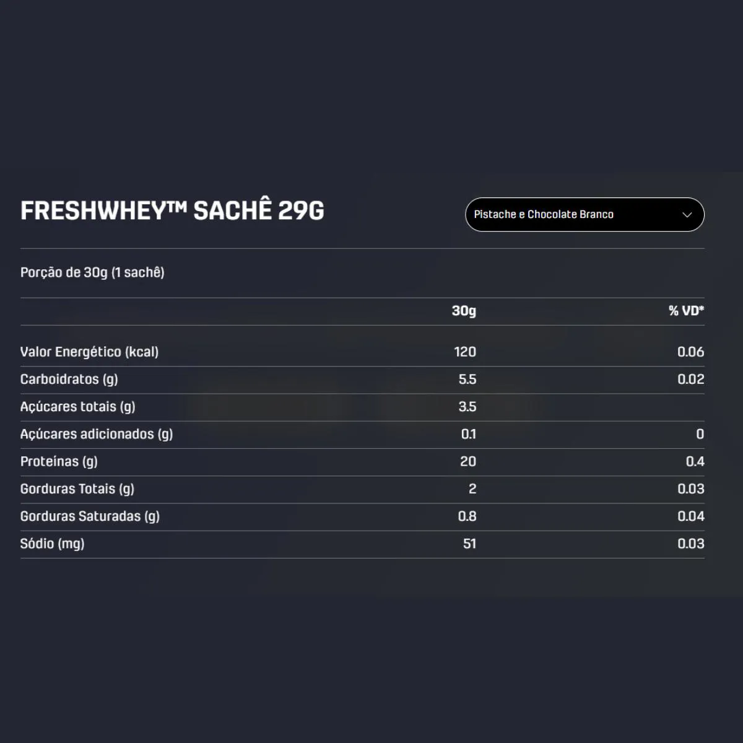Select the Valor Energético (kcal) row label
Screen dimensions: 743x743
pyautogui.click(x=89, y=352)
